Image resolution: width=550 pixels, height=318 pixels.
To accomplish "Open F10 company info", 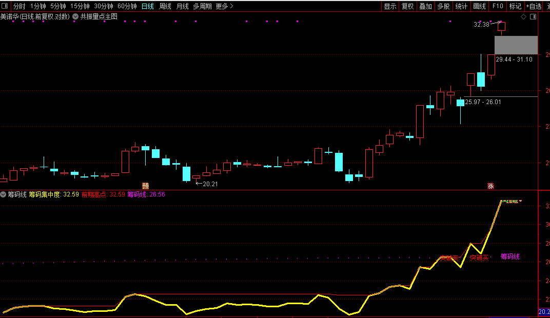I will (x=497, y=6).
